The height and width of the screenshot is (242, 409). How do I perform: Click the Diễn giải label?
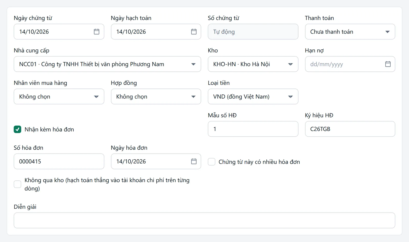coord(25,207)
